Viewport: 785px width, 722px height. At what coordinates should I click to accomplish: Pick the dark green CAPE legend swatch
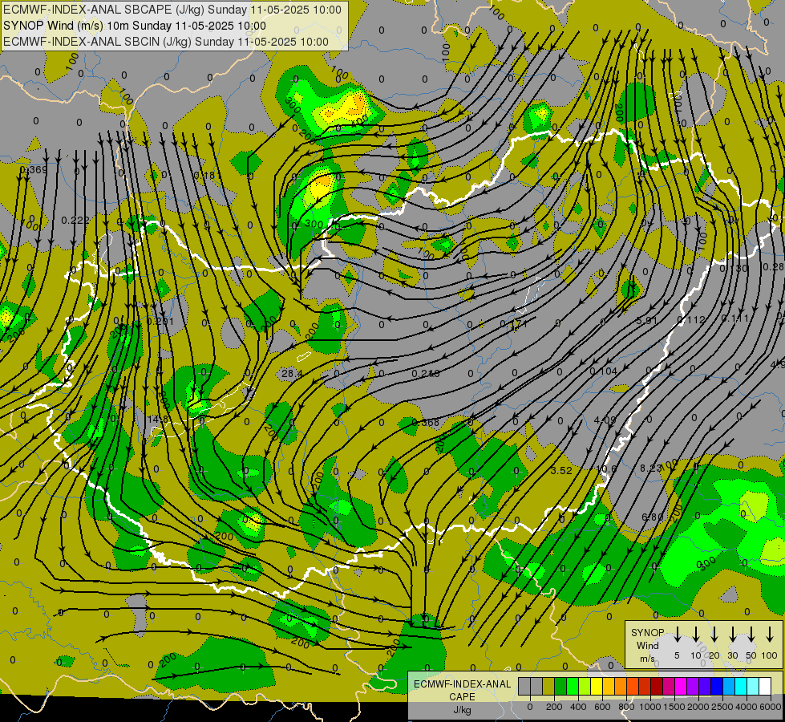coord(560,687)
